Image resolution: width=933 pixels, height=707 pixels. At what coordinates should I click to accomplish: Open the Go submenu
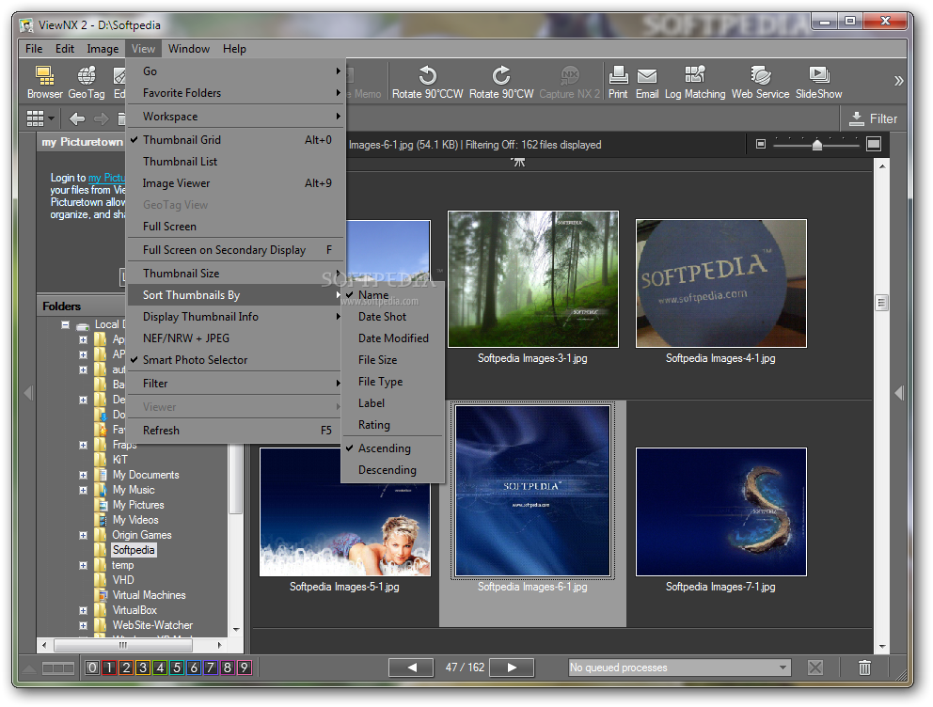[236, 71]
